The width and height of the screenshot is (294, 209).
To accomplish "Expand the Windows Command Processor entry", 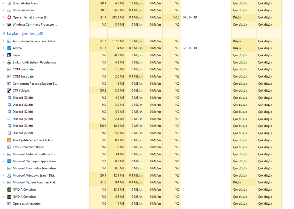I will pos(3,25).
